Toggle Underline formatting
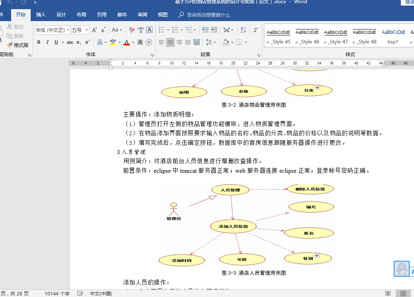The image size is (414, 297). point(56,42)
